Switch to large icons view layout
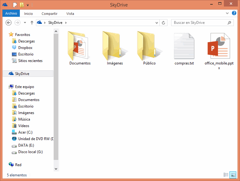 [x=233, y=175]
